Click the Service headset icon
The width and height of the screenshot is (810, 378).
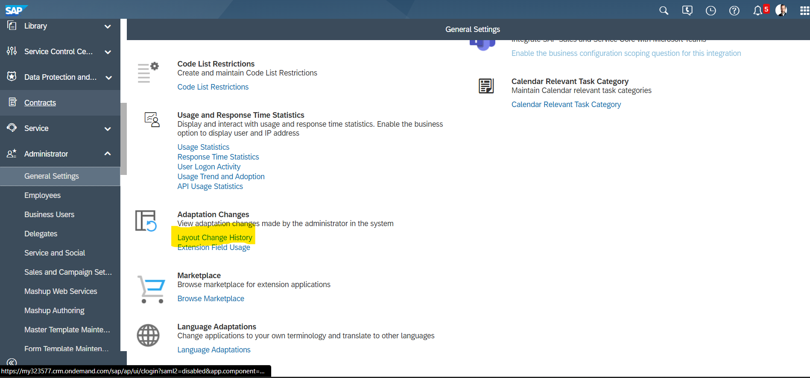(x=12, y=128)
